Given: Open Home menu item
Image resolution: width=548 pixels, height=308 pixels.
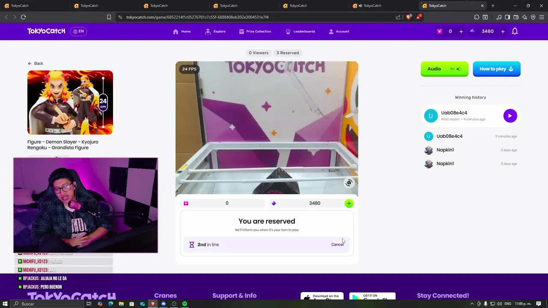Looking at the screenshot, I should 182,31.
